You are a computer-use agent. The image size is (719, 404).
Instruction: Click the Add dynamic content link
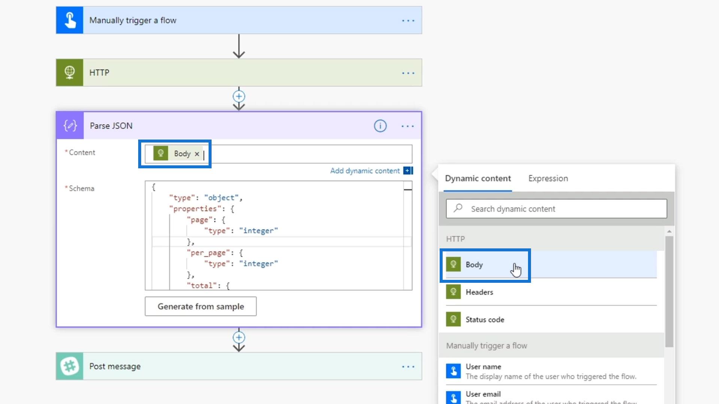(365, 171)
